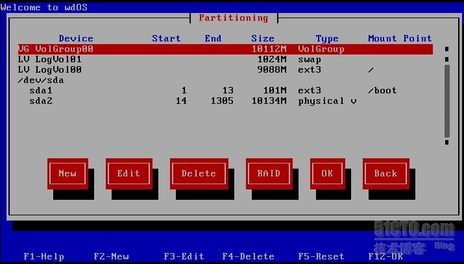Select the sda1 partition row
This screenshot has width=464, height=264.
point(225,90)
